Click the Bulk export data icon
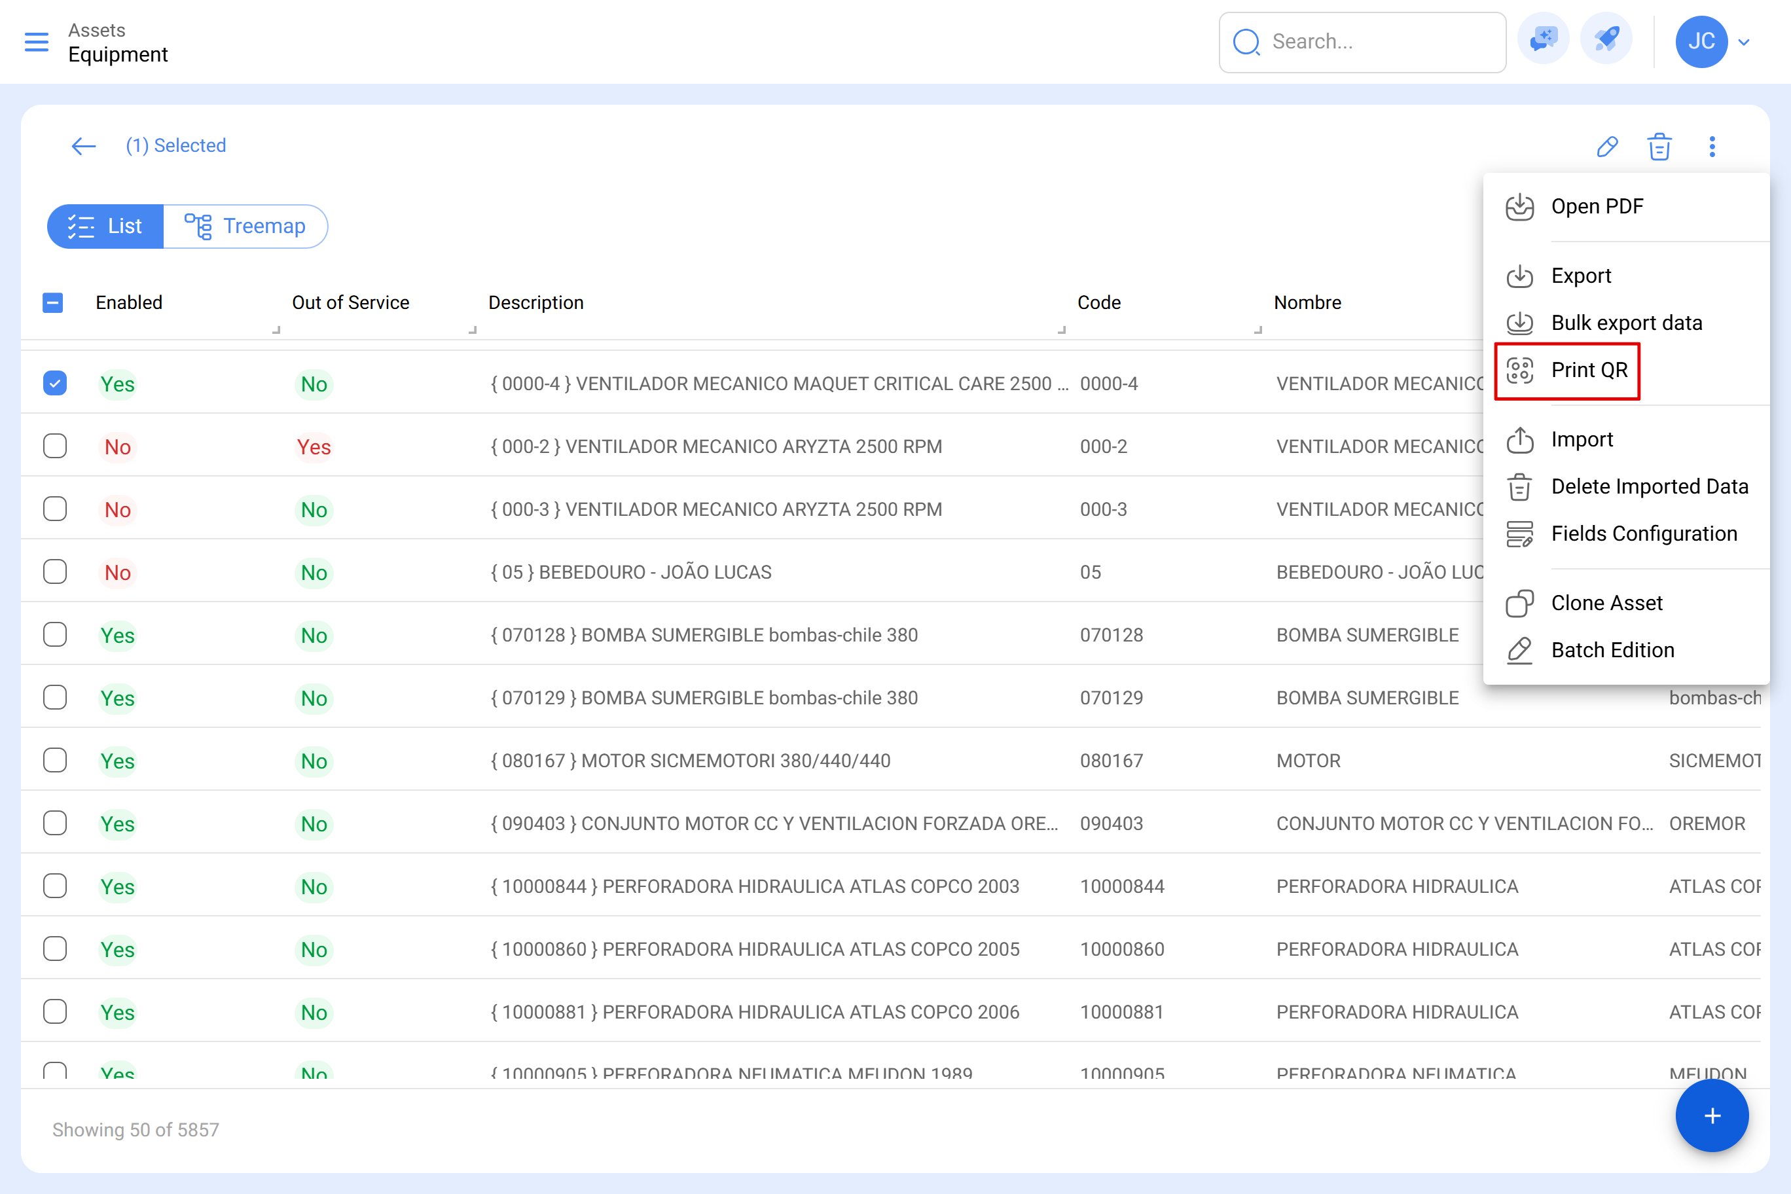The image size is (1791, 1194). [x=1519, y=323]
